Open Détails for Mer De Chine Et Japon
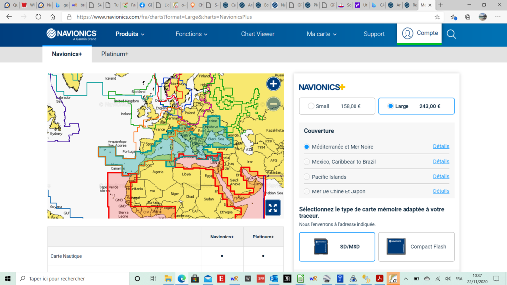Image resolution: width=507 pixels, height=285 pixels. point(441,191)
